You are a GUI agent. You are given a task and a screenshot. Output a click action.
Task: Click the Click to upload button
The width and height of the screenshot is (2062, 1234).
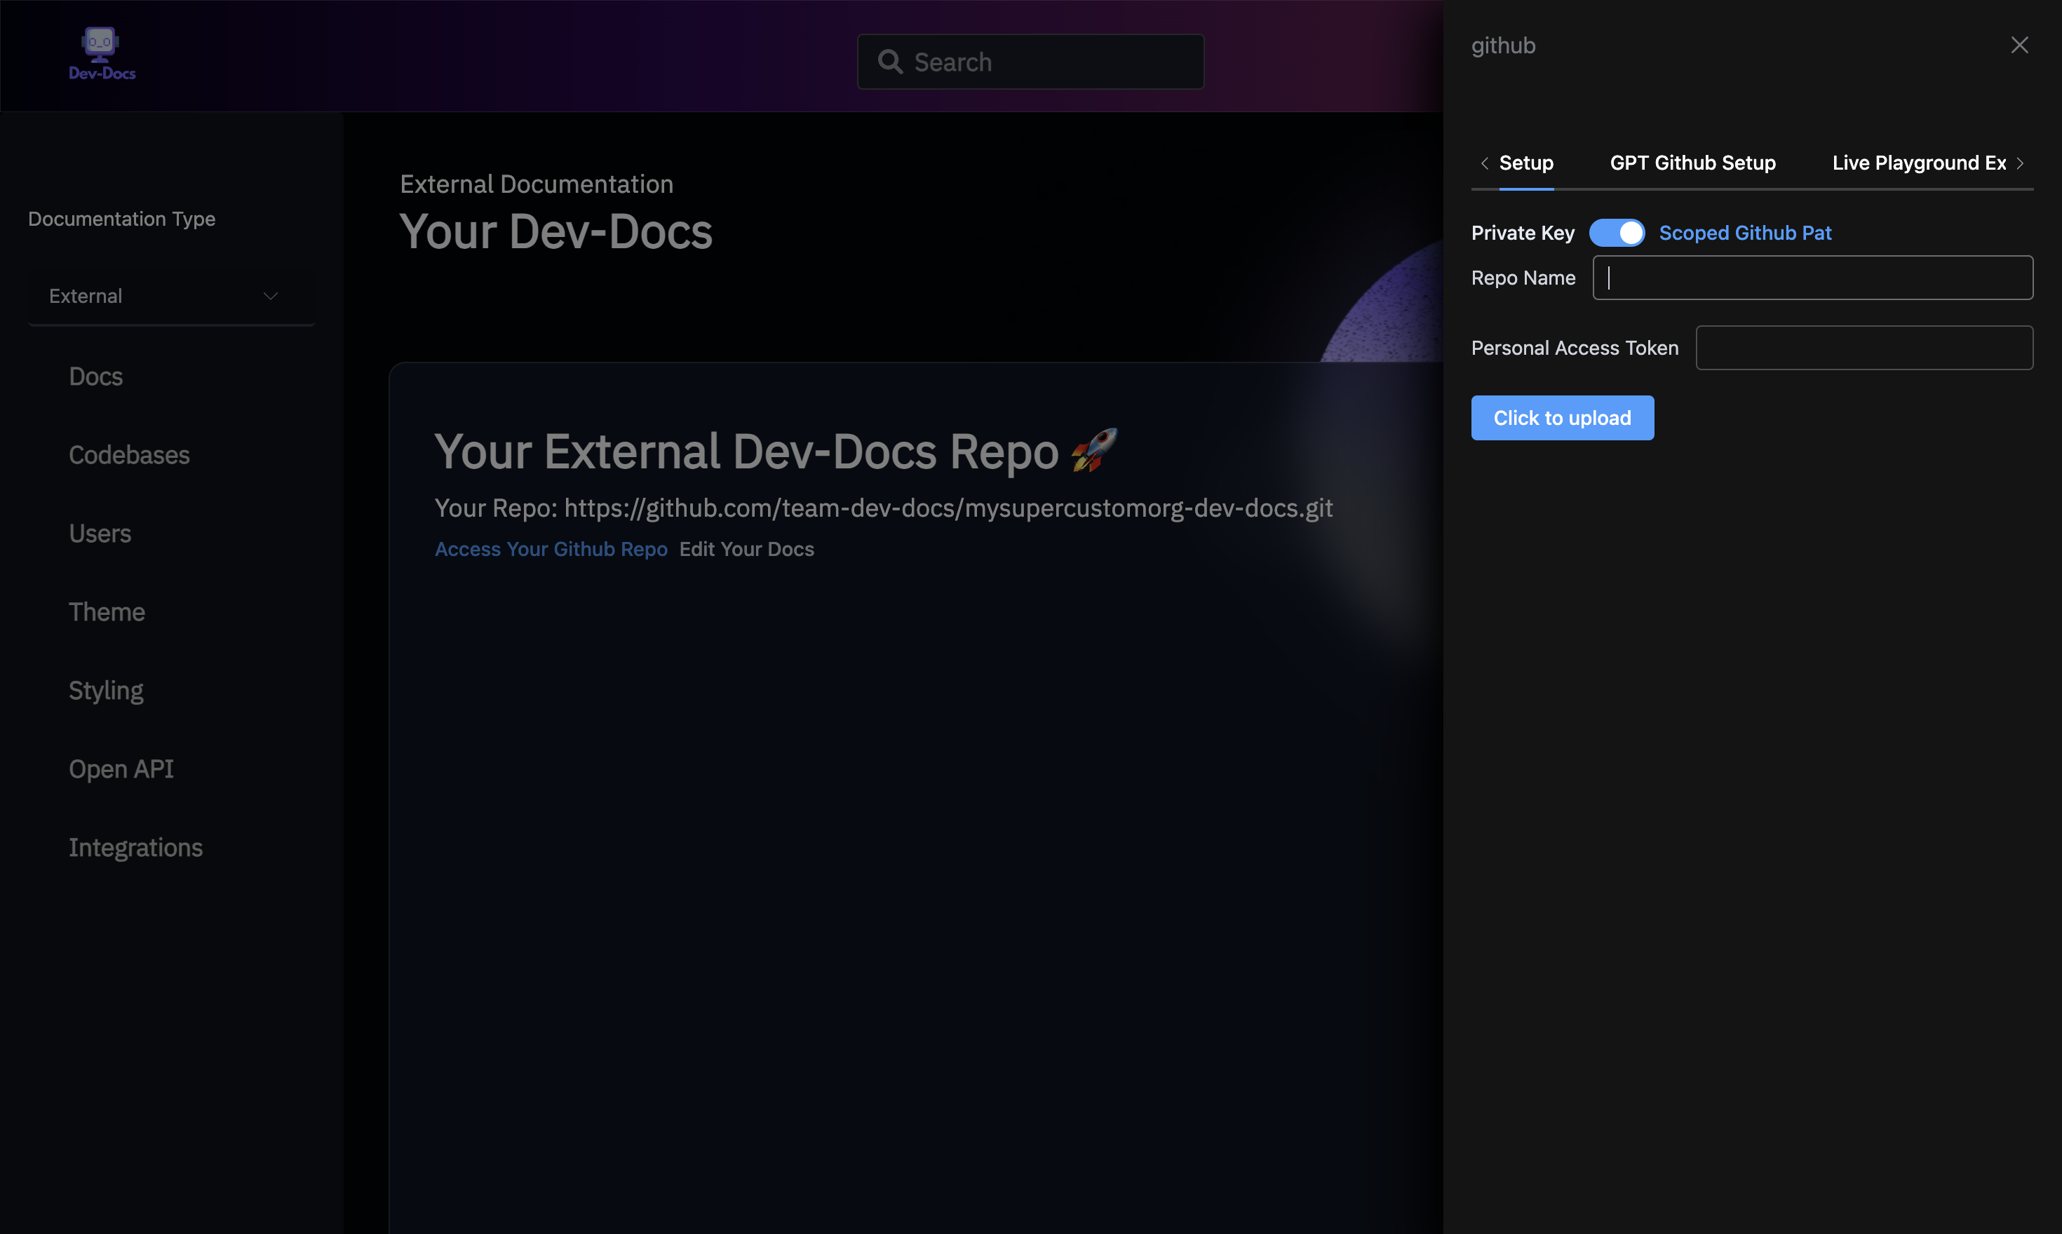point(1561,419)
